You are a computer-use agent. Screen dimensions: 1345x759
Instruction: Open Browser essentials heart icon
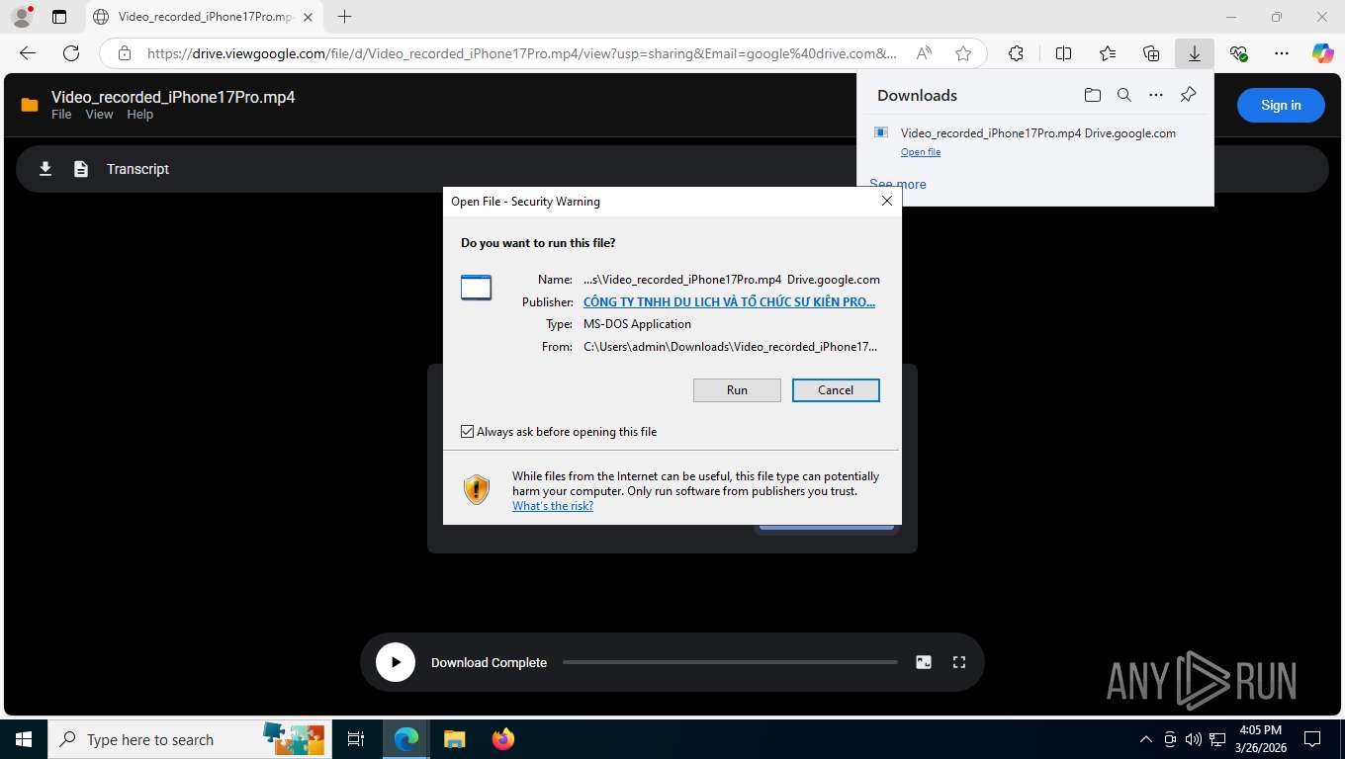click(1238, 53)
